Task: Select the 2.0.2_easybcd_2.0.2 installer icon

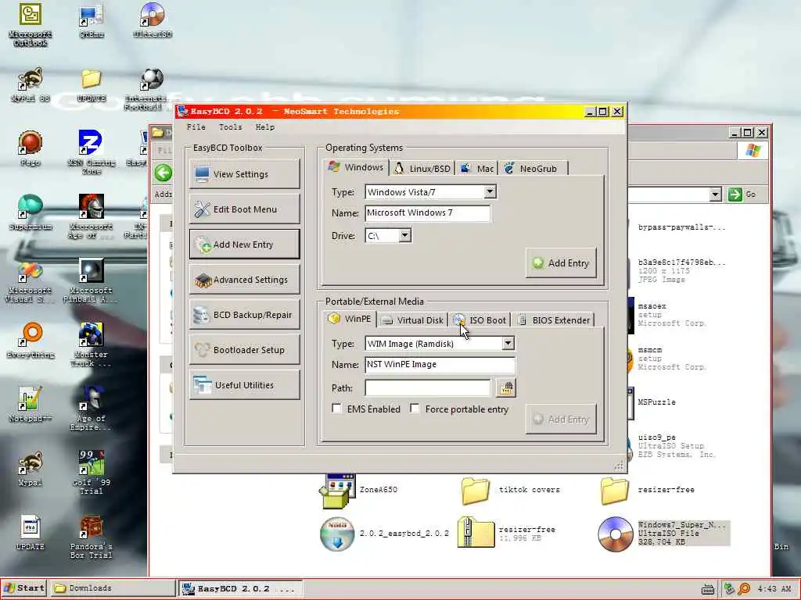Action: coord(337,534)
